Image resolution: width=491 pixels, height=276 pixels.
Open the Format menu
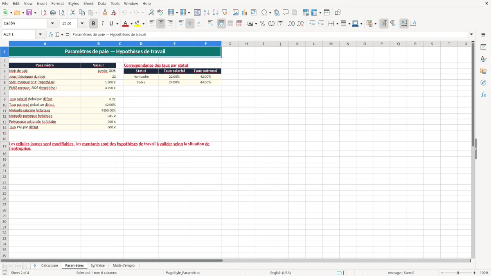[x=57, y=3]
